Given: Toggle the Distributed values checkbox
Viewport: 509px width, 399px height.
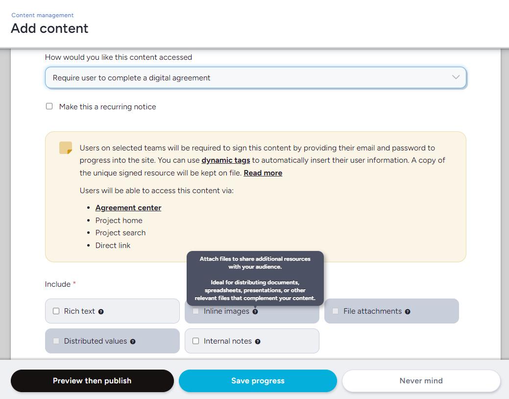Looking at the screenshot, I should tap(56, 341).
